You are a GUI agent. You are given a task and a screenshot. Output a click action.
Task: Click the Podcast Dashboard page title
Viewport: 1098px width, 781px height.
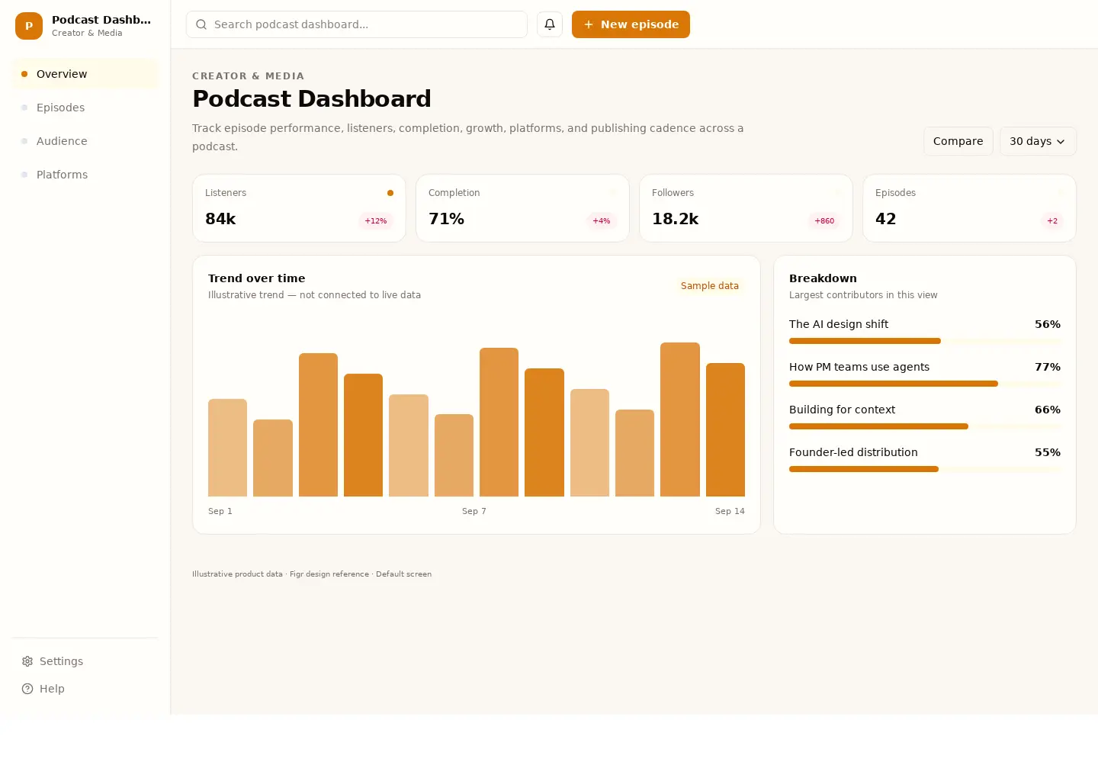pos(312,98)
